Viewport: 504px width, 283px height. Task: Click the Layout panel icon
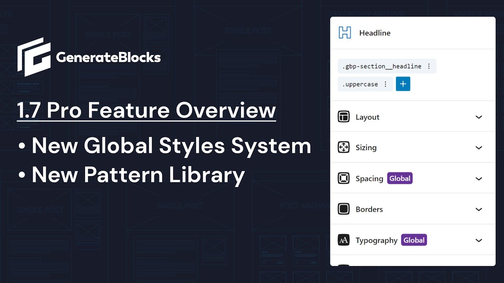[344, 117]
